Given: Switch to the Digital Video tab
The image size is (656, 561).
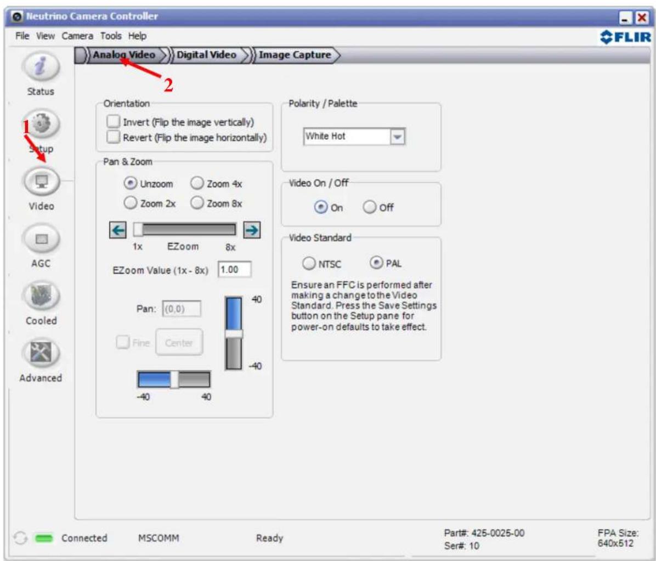Looking at the screenshot, I should pyautogui.click(x=206, y=55).
